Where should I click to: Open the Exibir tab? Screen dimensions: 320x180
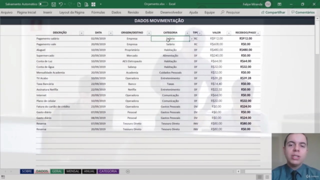[x=149, y=12]
